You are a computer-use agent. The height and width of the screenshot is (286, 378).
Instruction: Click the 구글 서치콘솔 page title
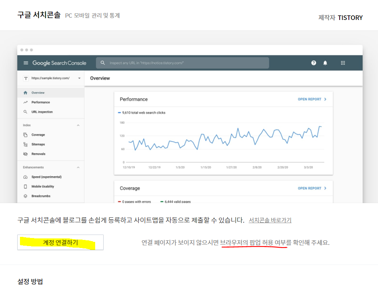[39, 15]
